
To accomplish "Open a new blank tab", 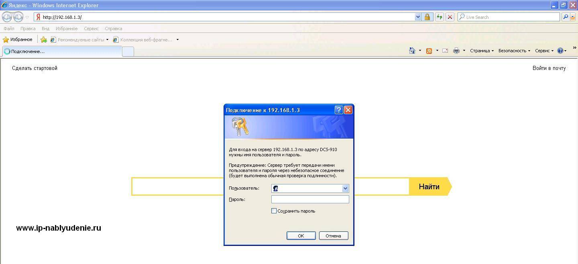I will (x=128, y=51).
